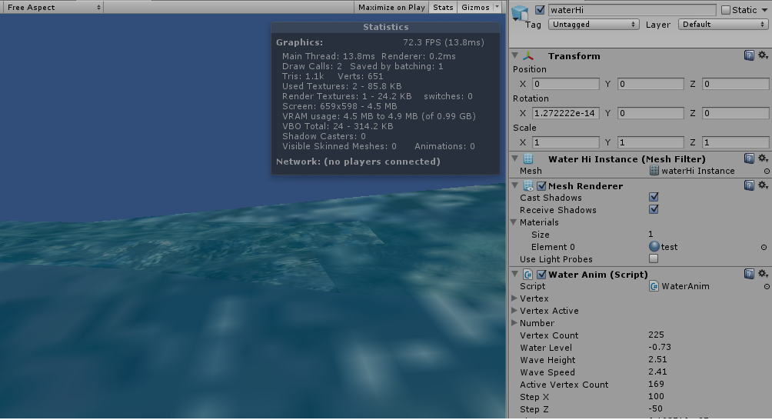
Task: Open the Transform component help icon
Action: [749, 56]
